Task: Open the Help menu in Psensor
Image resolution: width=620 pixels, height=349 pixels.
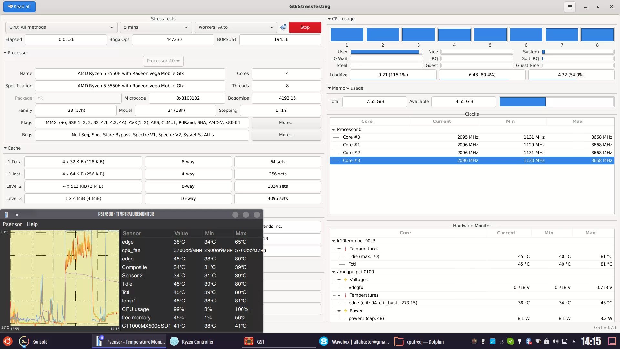Action: [x=32, y=224]
